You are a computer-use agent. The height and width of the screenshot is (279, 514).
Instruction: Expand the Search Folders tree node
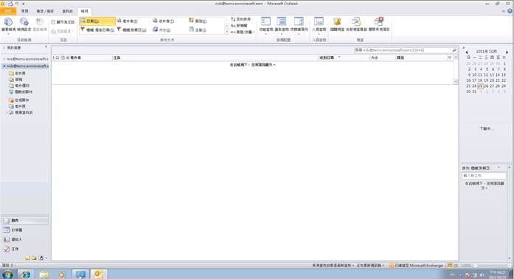coord(7,113)
